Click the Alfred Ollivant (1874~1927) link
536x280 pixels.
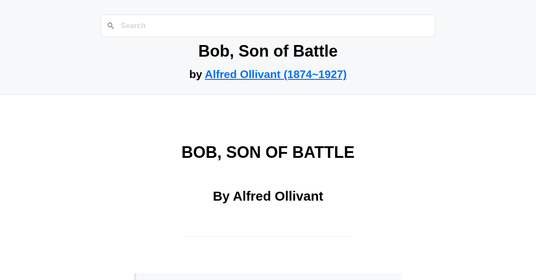coord(276,74)
